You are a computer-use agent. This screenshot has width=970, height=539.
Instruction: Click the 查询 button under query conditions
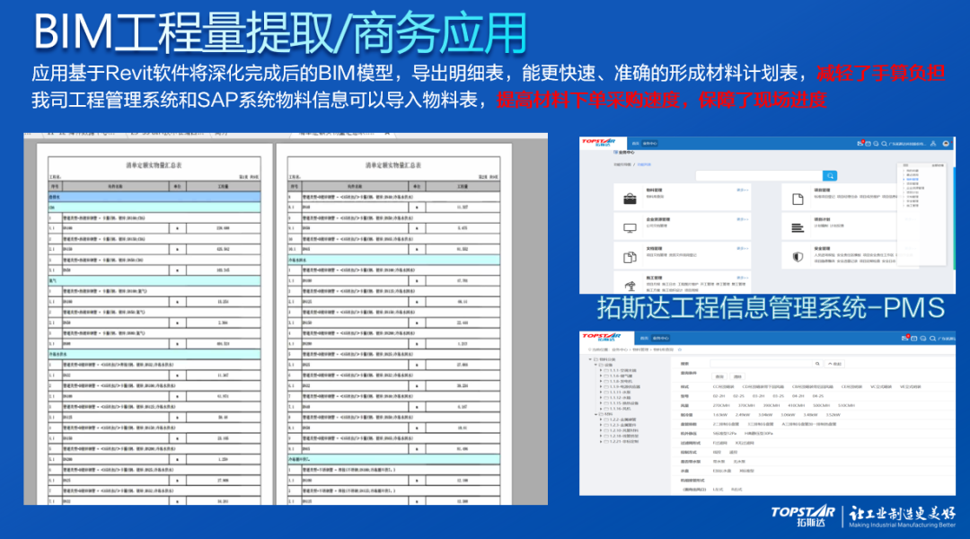click(x=719, y=376)
